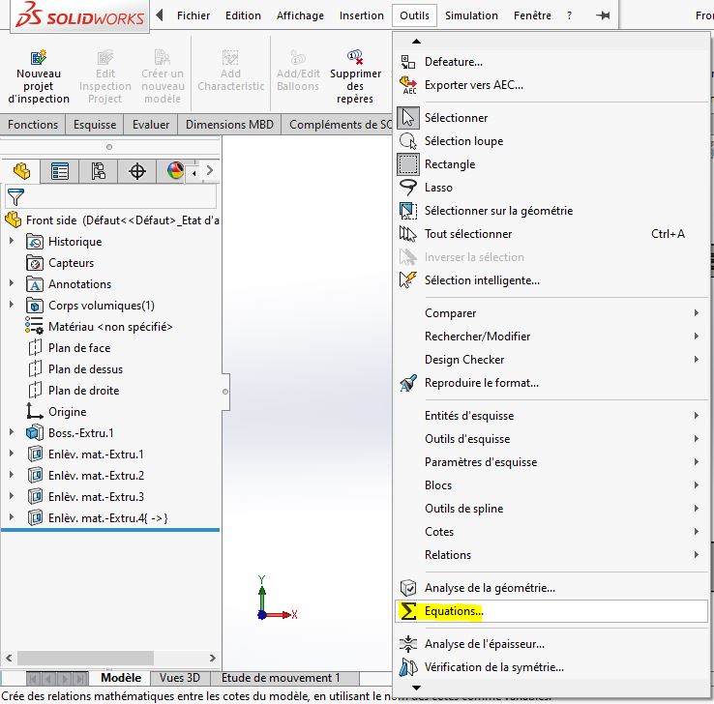Screen dimensions: 714x704
Task: Expand the Historique folder
Action: click(x=12, y=240)
